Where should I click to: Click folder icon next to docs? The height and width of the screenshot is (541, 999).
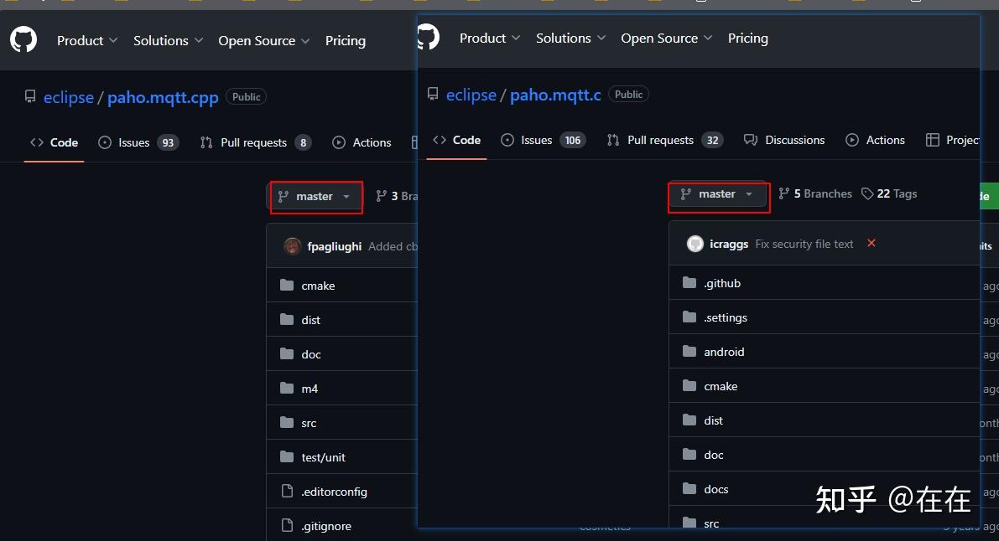689,489
